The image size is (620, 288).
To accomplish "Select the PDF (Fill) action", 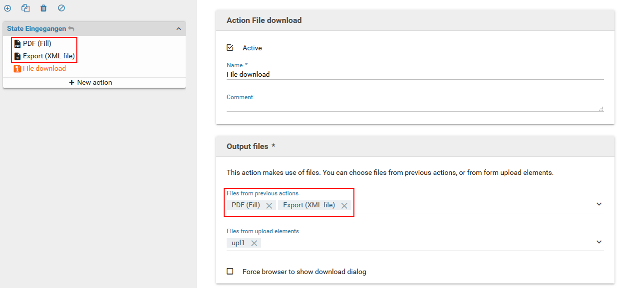I will click(37, 43).
